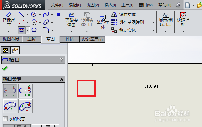Click Linear Sketch Pattern (线性草图阵列)
This screenshot has height=127, width=202.
coord(127,23)
